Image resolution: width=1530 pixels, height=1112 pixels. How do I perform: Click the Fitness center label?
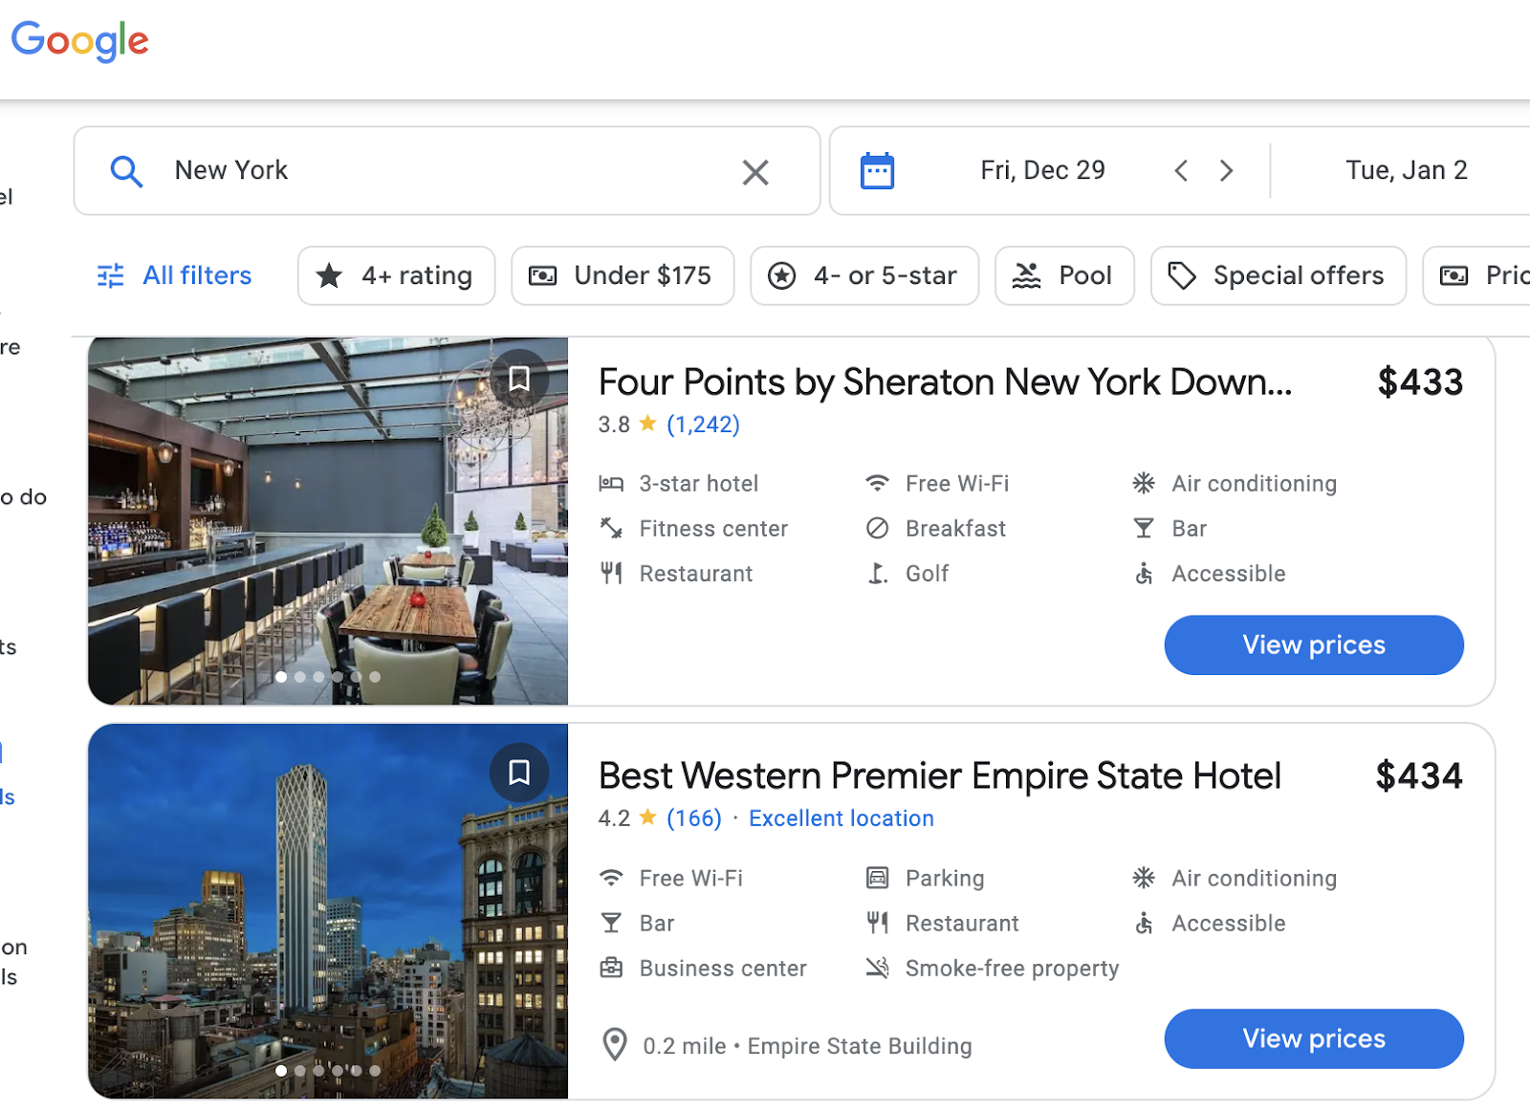(713, 529)
